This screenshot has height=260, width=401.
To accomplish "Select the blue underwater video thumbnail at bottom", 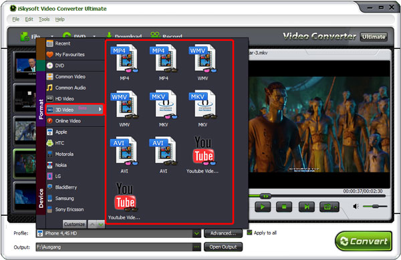I will (x=25, y=197).
